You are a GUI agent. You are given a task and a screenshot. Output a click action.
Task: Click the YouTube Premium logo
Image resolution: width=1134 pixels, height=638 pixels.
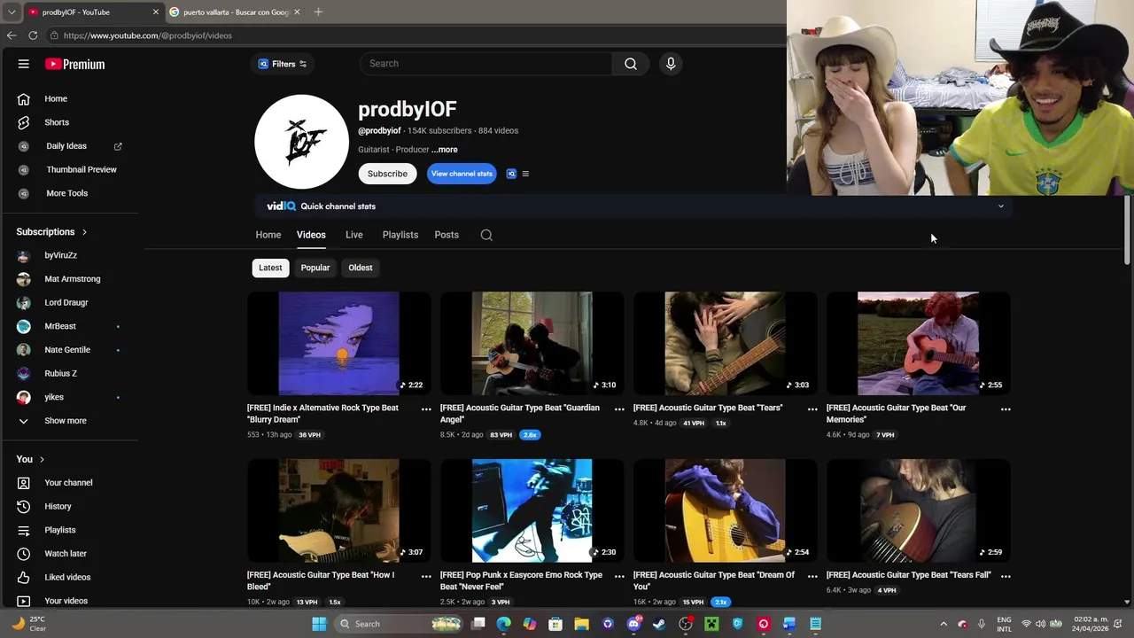coord(75,64)
